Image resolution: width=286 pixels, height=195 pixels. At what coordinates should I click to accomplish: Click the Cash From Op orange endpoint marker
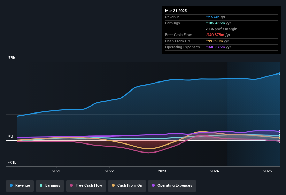tap(280, 138)
